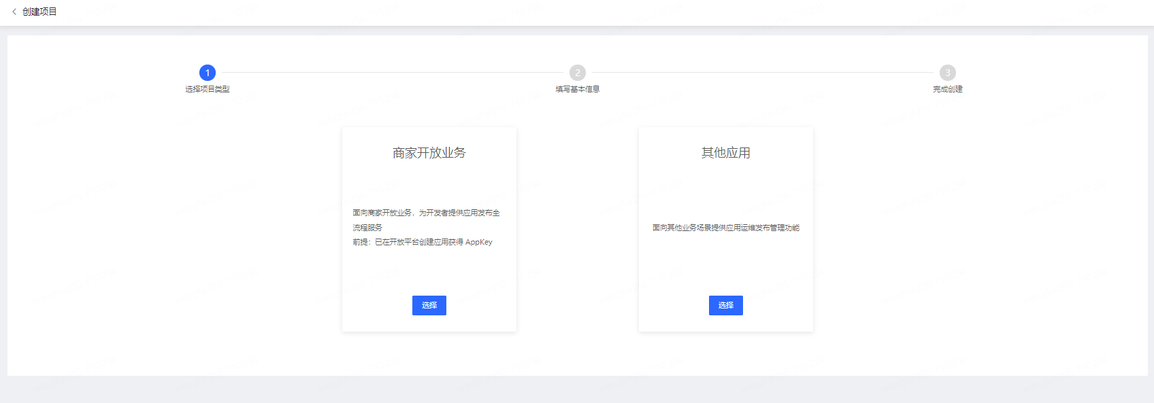Click the 流程服务 text line
This screenshot has height=403, width=1154.
(367, 228)
